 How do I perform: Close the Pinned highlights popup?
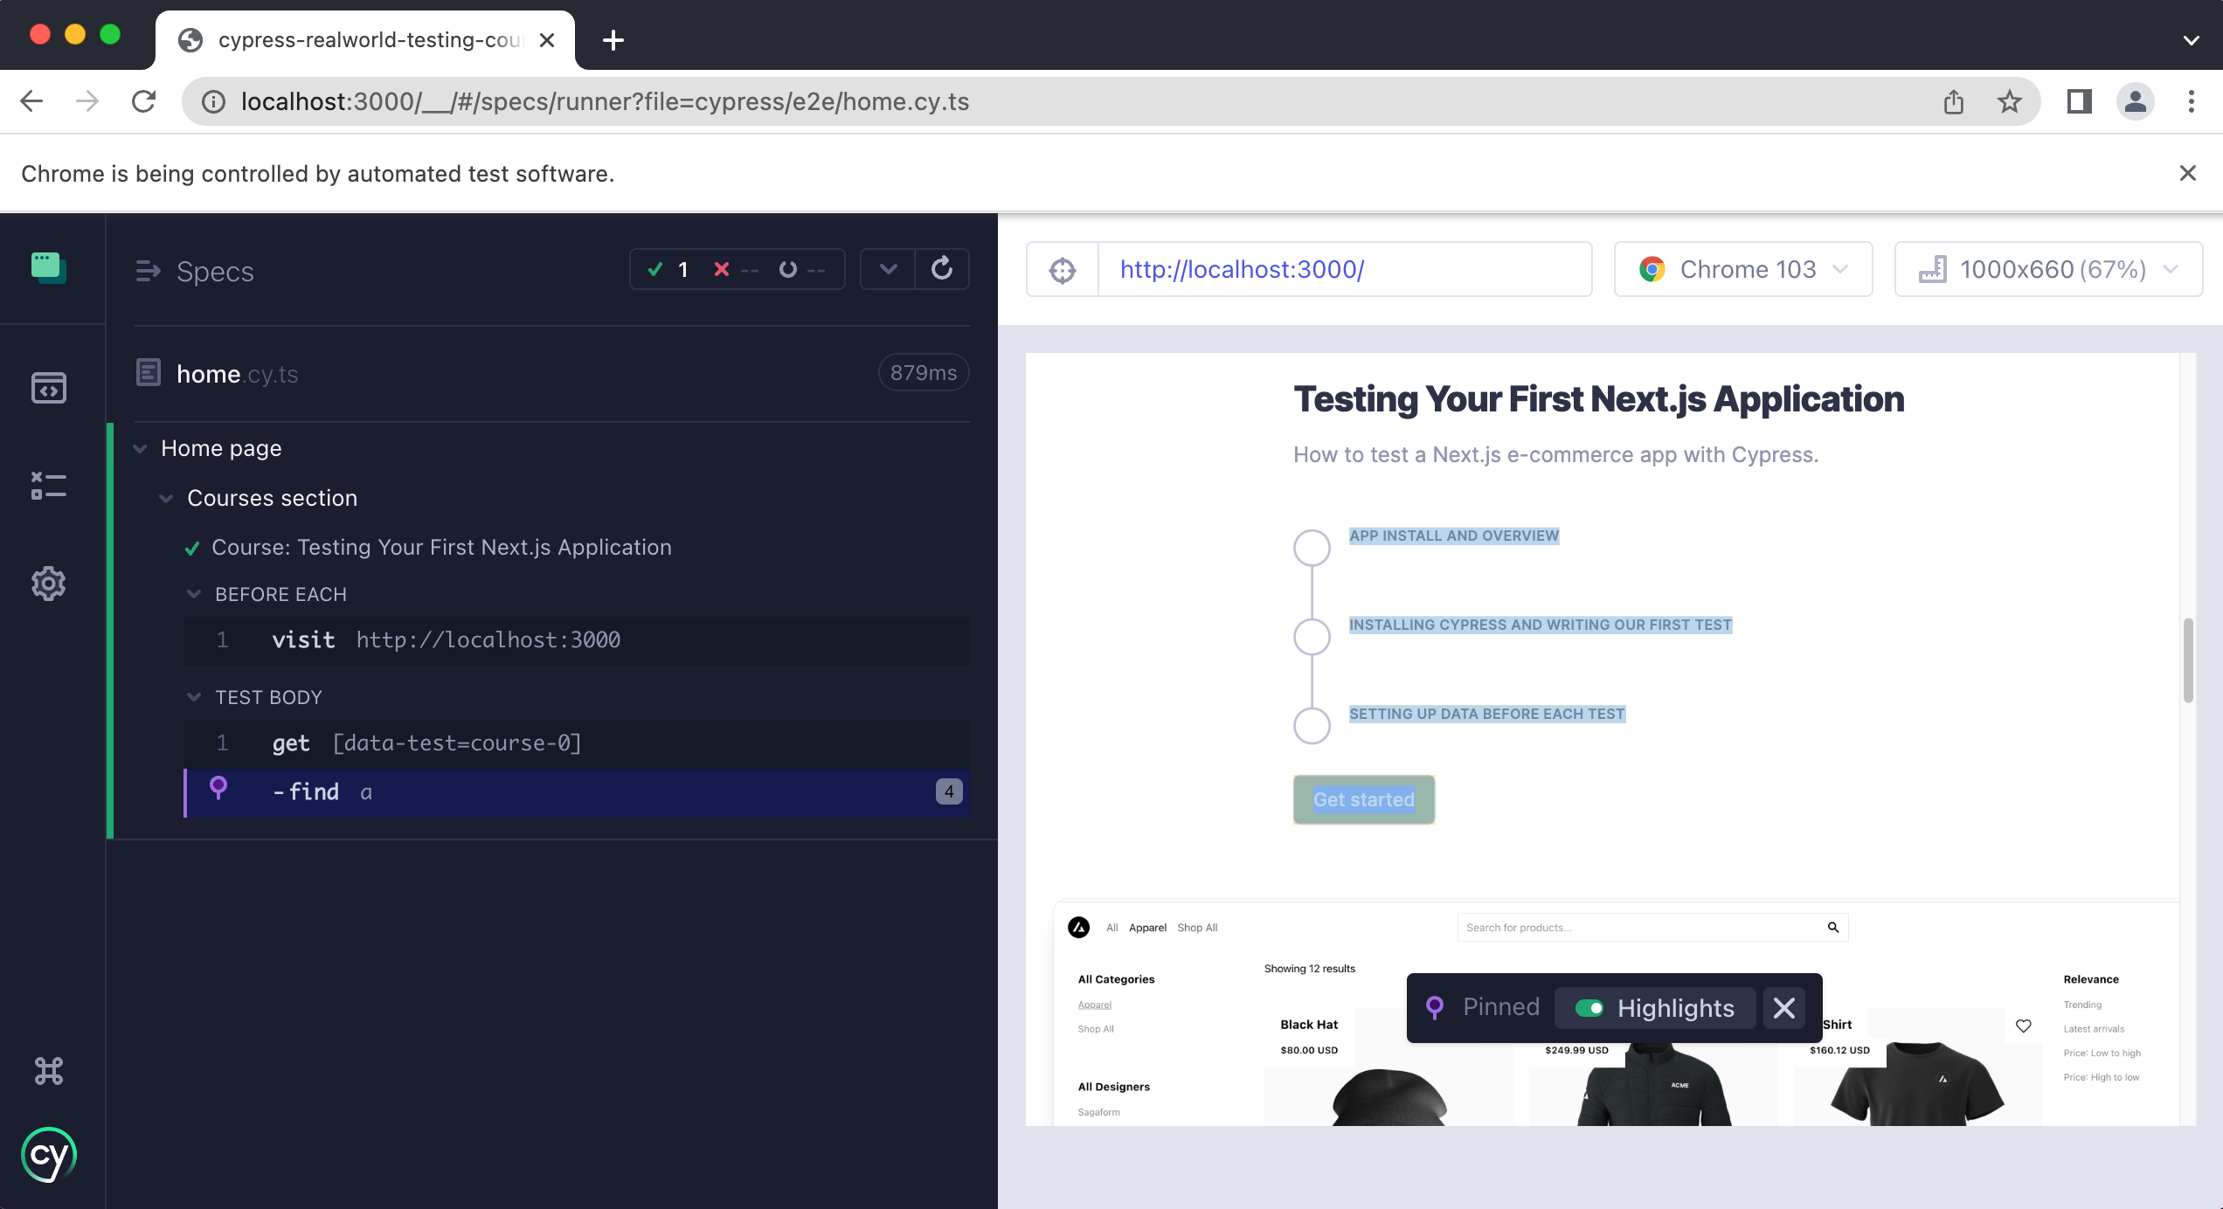coord(1784,1008)
